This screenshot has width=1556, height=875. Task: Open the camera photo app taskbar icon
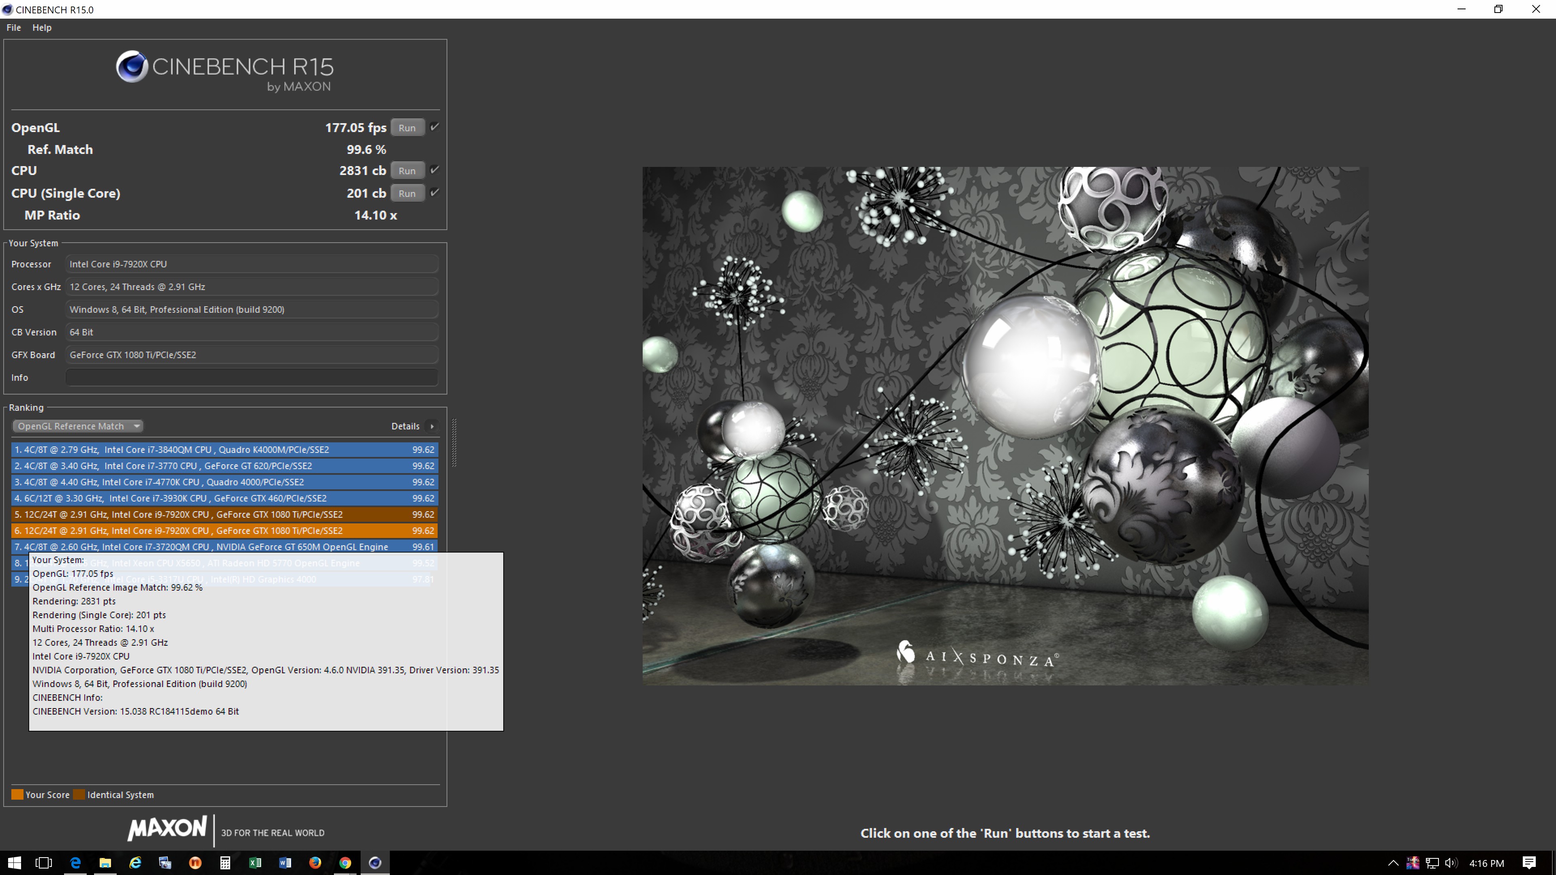coord(165,862)
